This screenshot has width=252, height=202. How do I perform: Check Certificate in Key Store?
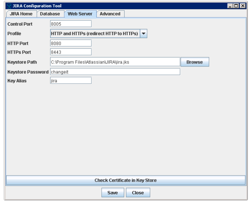coord(126,180)
